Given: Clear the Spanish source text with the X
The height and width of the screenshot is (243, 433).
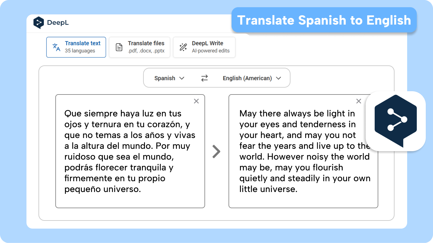Looking at the screenshot, I should click(196, 101).
